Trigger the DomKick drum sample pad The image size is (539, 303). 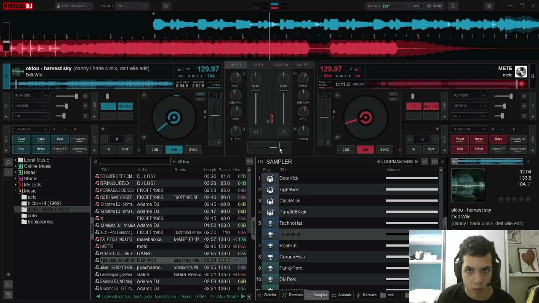coord(270,178)
